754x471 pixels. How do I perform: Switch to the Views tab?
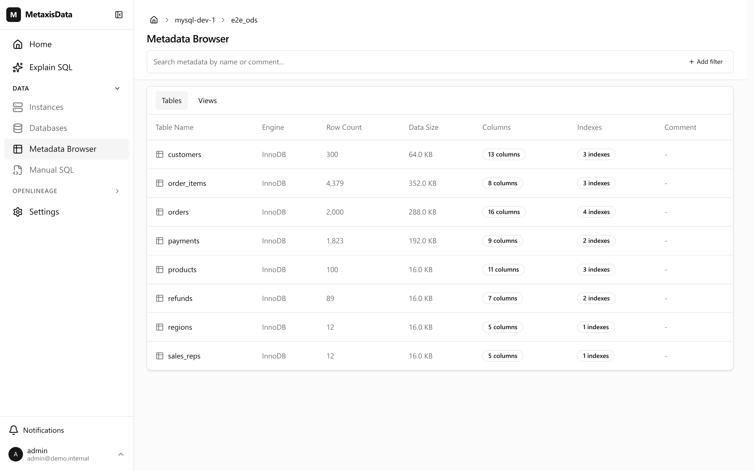(208, 101)
